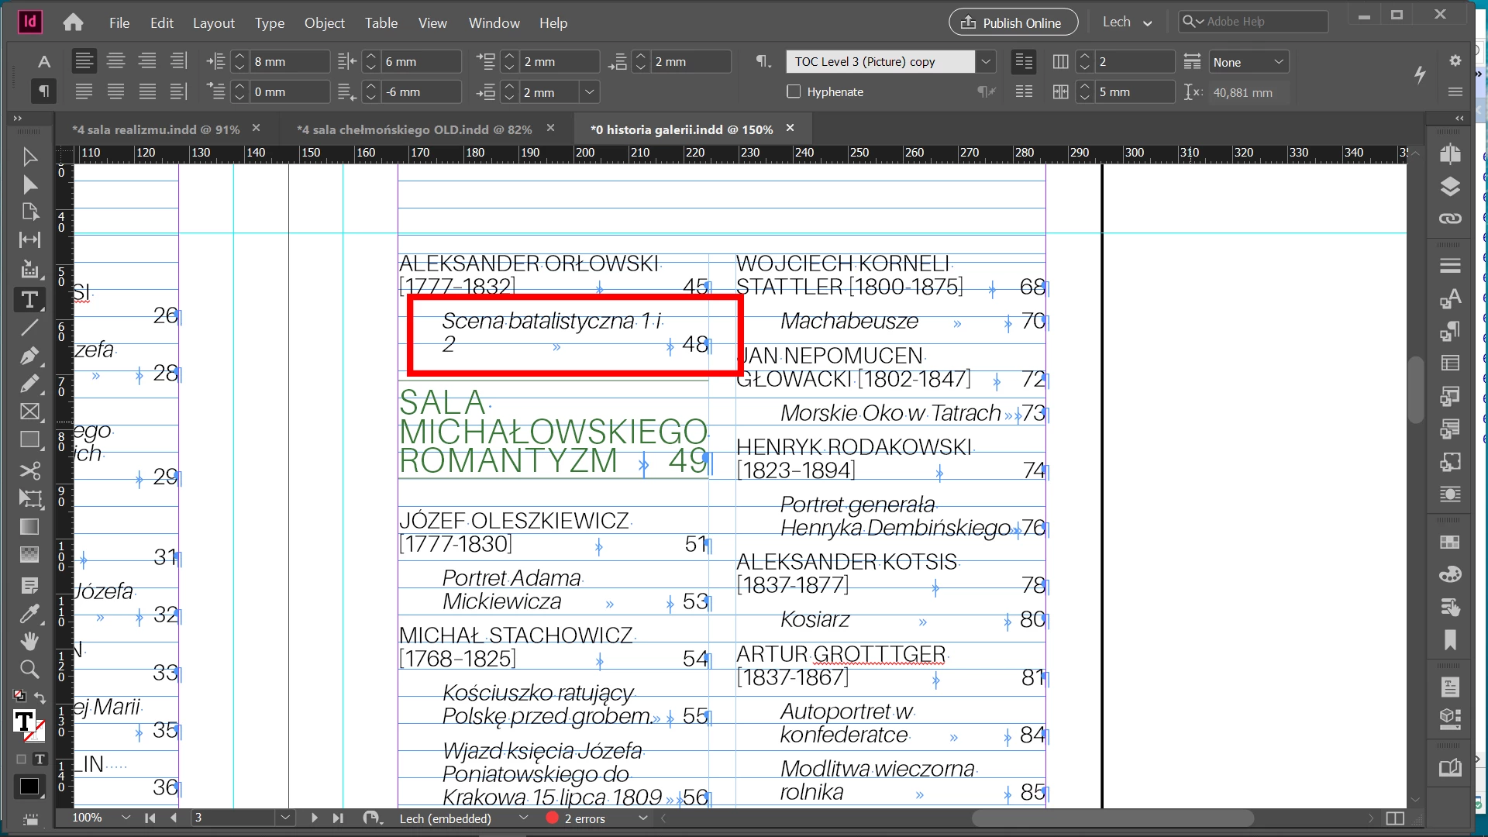Click the Publish Online button
This screenshot has width=1488, height=837.
point(1013,22)
